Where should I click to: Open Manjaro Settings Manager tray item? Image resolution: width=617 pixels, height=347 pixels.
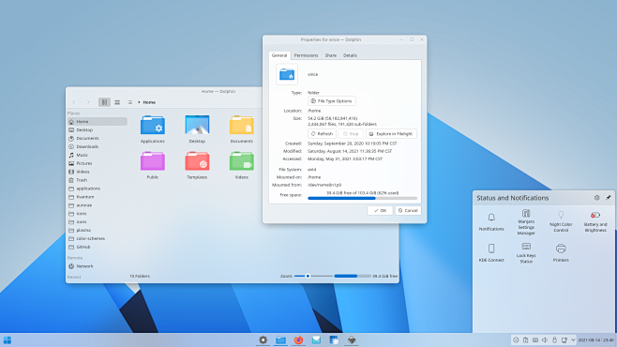[526, 222]
